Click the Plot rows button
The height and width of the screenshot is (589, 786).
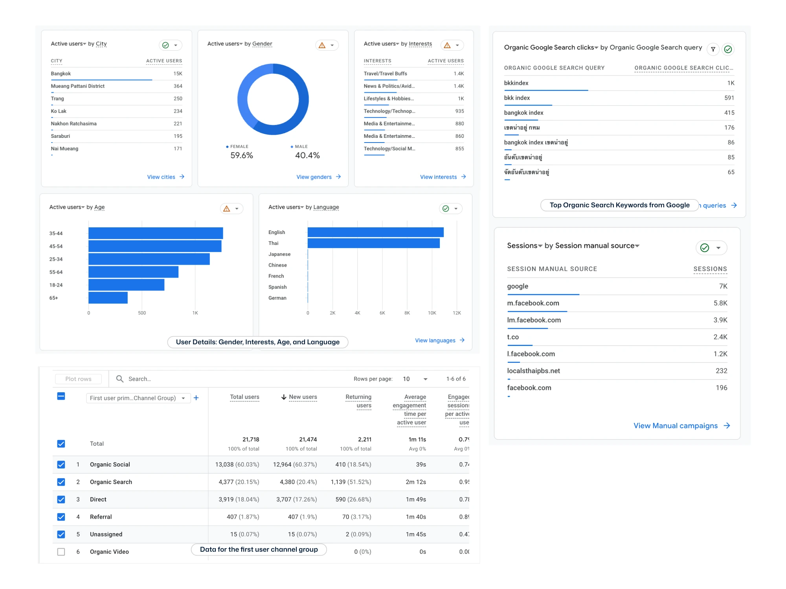tap(78, 379)
